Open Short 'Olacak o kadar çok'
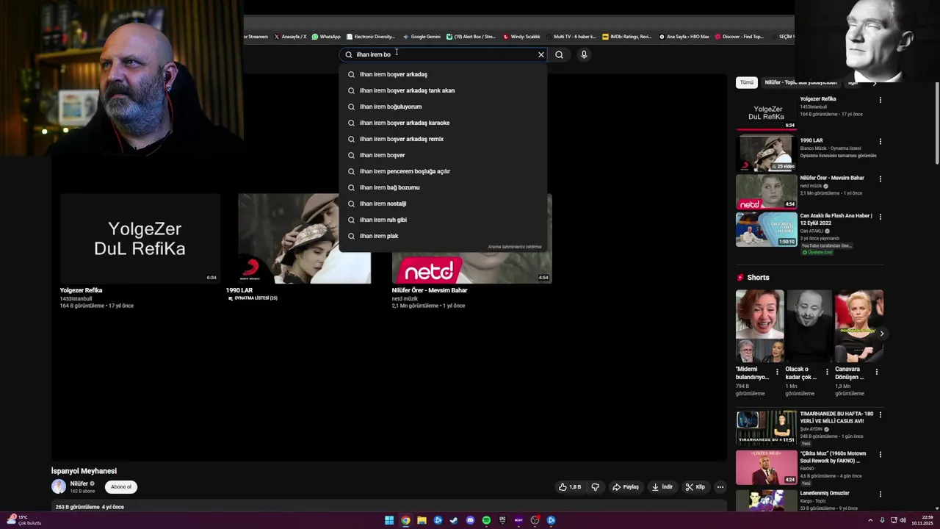This screenshot has width=940, height=529. 809,326
